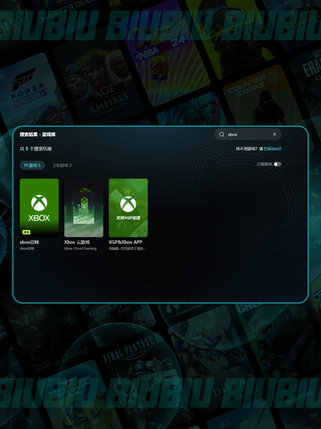Screen dimensions: 321x429
Task: Open the Xbox 云游戏 card thumbnail
Action: tap(84, 208)
